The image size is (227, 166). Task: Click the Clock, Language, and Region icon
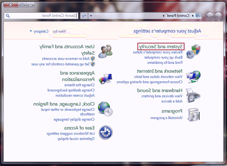[105, 109]
